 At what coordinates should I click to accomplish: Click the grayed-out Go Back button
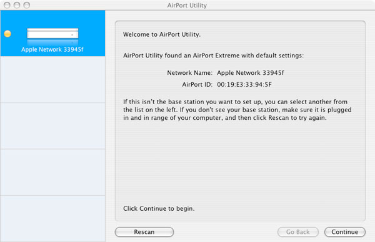(x=297, y=232)
